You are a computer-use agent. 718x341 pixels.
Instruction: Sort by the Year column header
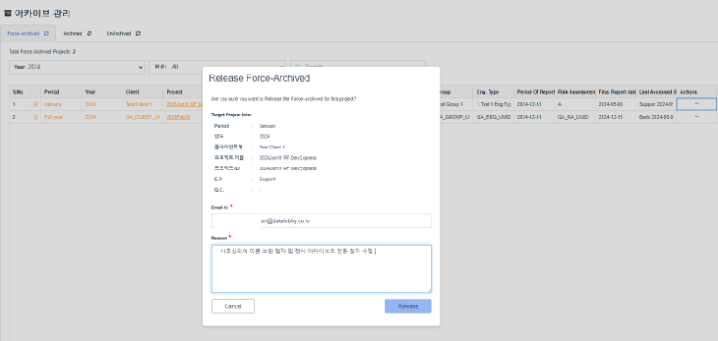102,92
